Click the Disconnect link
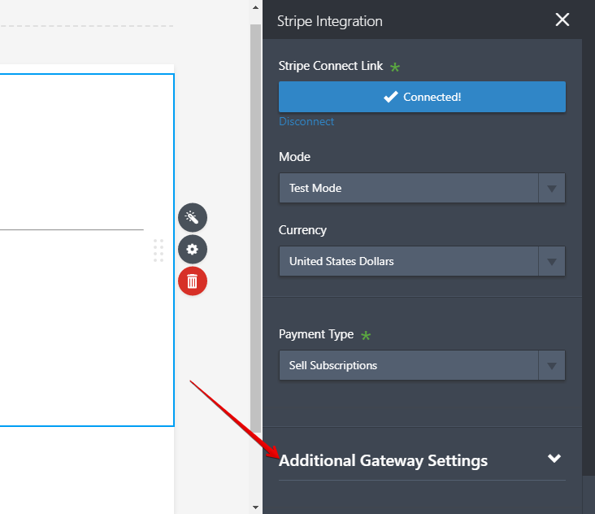The image size is (595, 514). pos(306,121)
